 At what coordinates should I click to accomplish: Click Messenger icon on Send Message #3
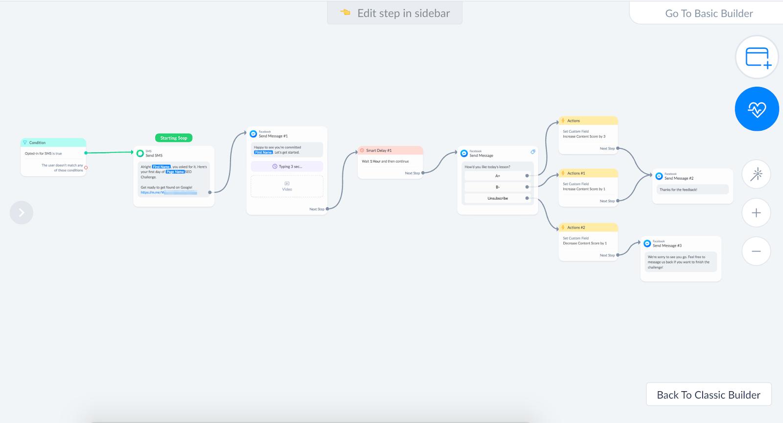[647, 243]
